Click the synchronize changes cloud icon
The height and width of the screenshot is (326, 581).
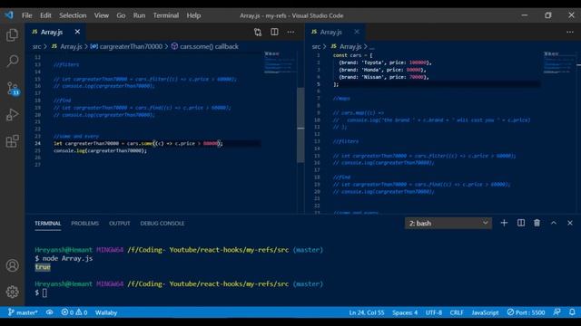tap(50, 312)
